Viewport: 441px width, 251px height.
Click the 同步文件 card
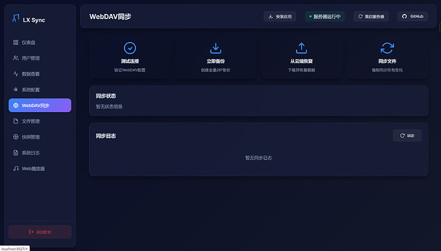coord(387,57)
